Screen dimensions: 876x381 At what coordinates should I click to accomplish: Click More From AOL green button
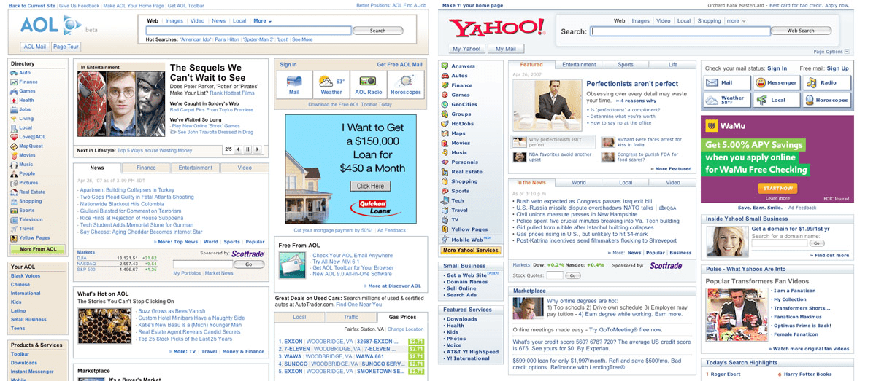[x=38, y=249]
